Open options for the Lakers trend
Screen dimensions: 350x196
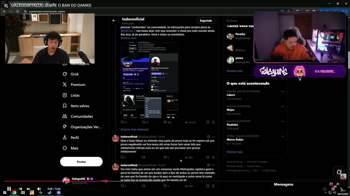click(x=282, y=91)
